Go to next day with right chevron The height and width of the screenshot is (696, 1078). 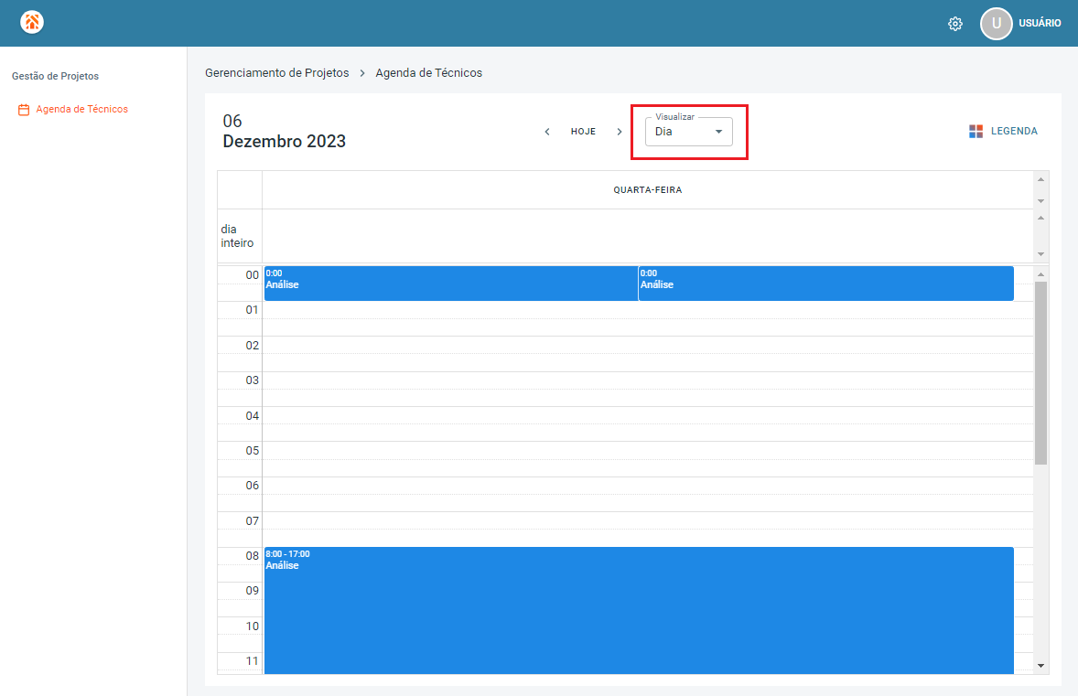(x=619, y=131)
